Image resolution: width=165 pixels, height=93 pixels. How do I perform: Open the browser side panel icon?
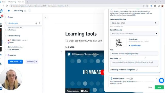pyautogui.click(x=159, y=6)
